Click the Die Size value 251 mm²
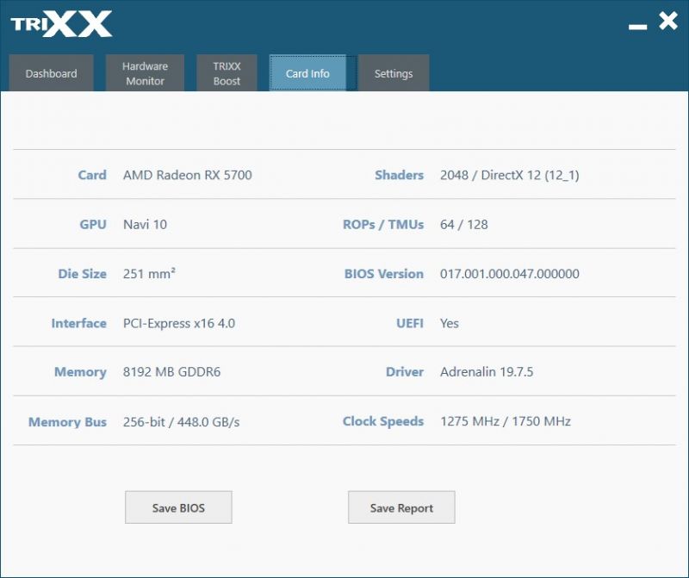Screen dimensions: 689x578 [x=149, y=274]
